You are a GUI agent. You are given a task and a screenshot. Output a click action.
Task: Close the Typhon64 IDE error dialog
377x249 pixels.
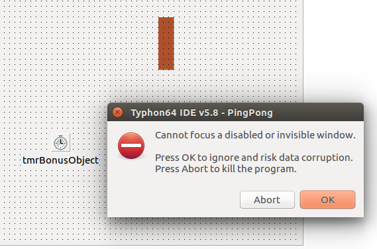[x=117, y=112]
